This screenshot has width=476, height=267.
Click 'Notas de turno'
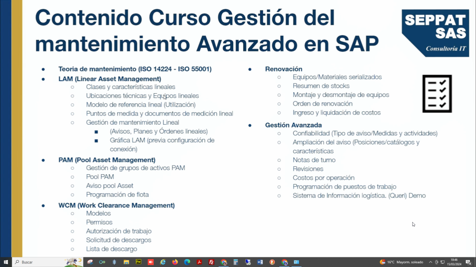tap(314, 160)
